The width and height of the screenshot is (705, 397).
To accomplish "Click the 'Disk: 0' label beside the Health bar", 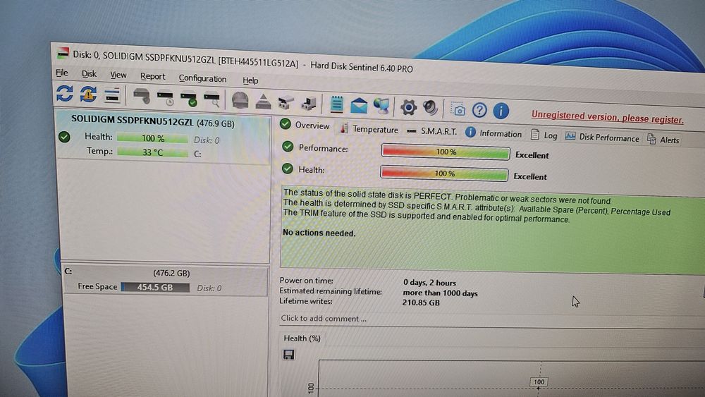I will pos(207,140).
